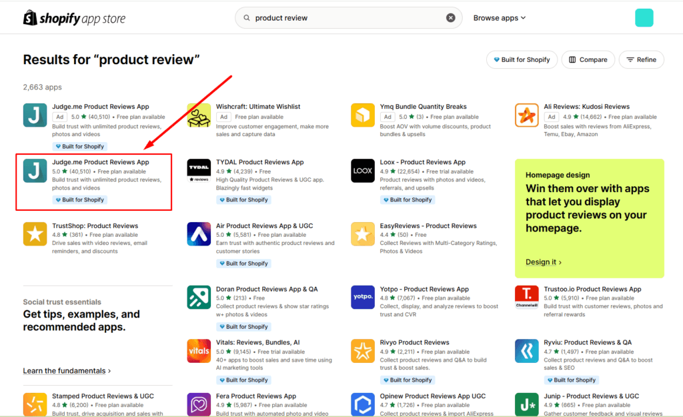Click the black LOOX app icon
Viewport: 683px width, 417px height.
point(362,170)
